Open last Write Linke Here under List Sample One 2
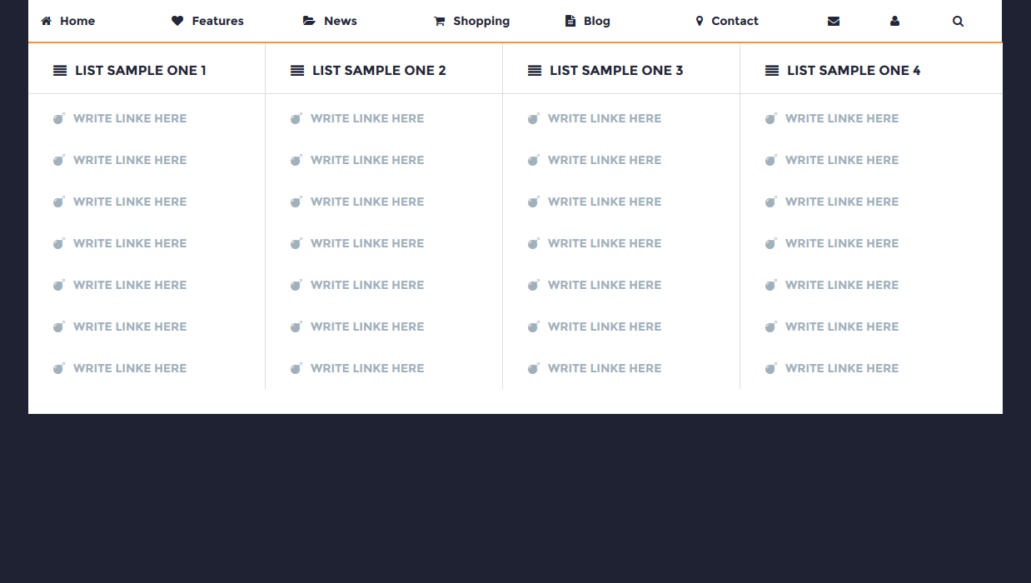 pyautogui.click(x=367, y=368)
